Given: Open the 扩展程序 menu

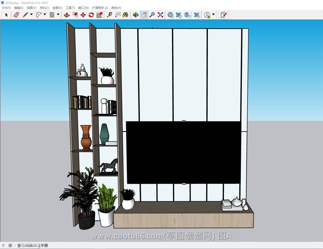Looking at the screenshot, I should click(100, 8).
